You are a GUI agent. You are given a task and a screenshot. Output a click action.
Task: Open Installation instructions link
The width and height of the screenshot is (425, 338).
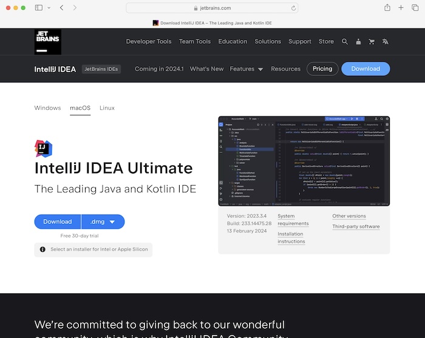pos(291,237)
